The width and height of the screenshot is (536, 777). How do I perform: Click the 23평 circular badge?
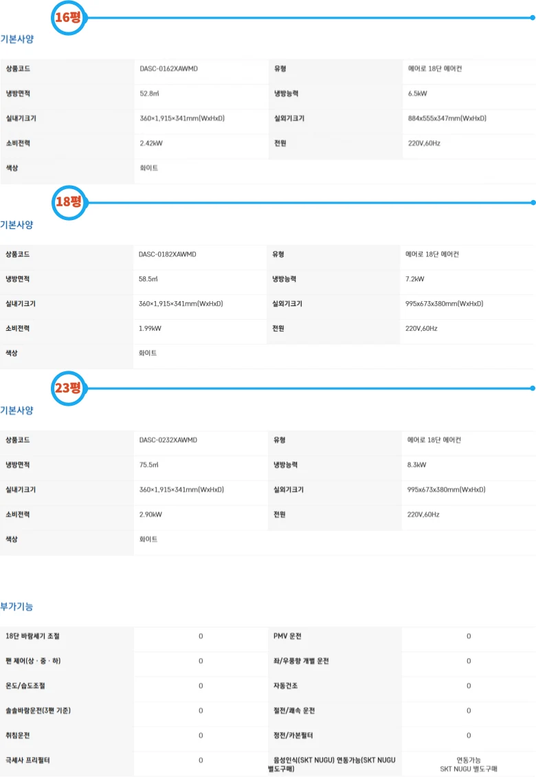pos(68,388)
